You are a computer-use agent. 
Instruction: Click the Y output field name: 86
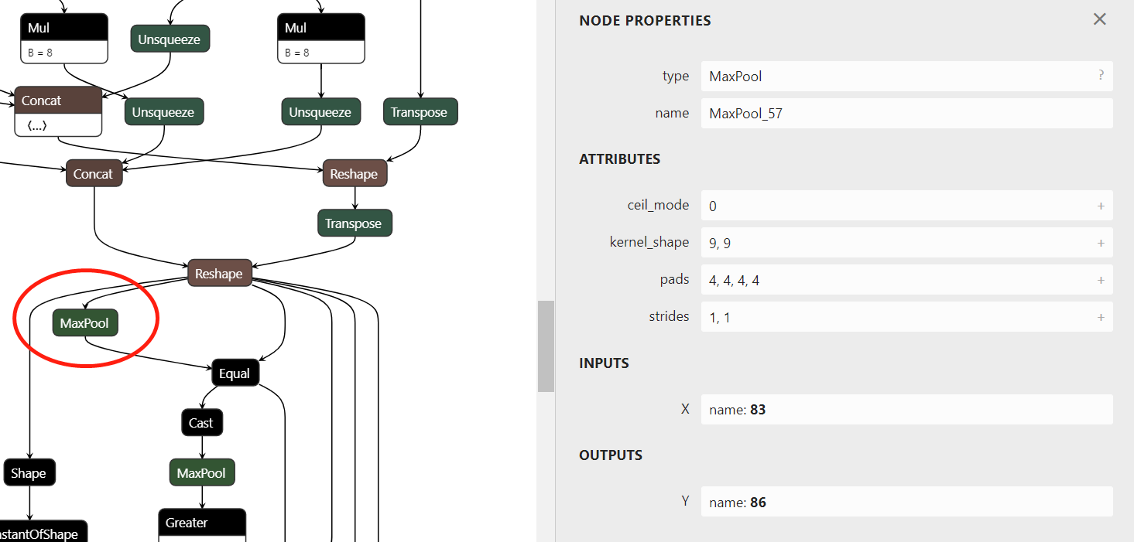(x=906, y=502)
